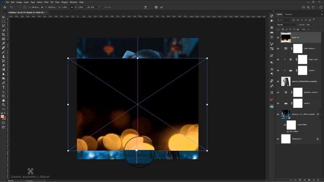
Task: Toggle visibility of Smart Filters
Action: pos(285,125)
